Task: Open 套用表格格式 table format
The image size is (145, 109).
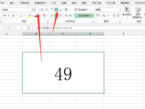Action: point(138,13)
